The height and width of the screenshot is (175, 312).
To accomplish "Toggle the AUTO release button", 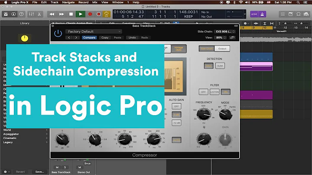I will click(x=176, y=140).
